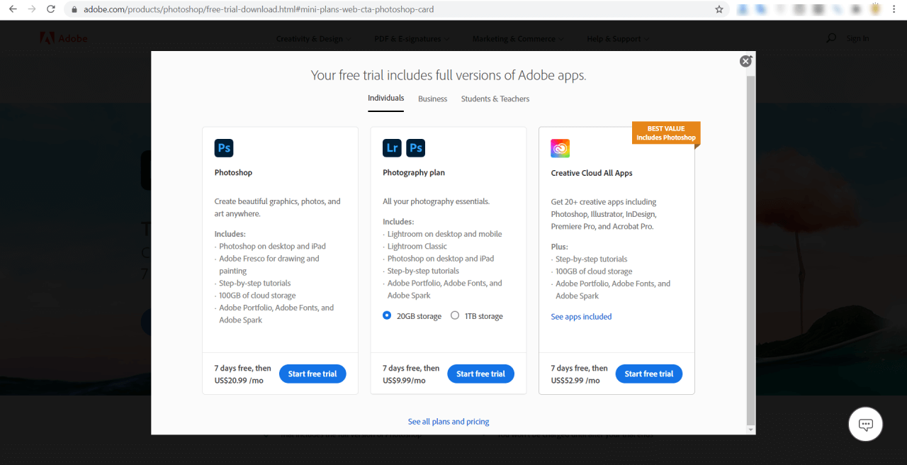907x465 pixels.
Task: Click the 'Your free trial includes' heading
Action: [x=449, y=75]
